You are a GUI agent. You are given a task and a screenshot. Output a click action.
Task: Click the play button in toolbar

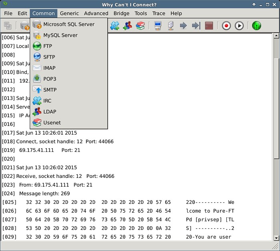[x=239, y=26]
